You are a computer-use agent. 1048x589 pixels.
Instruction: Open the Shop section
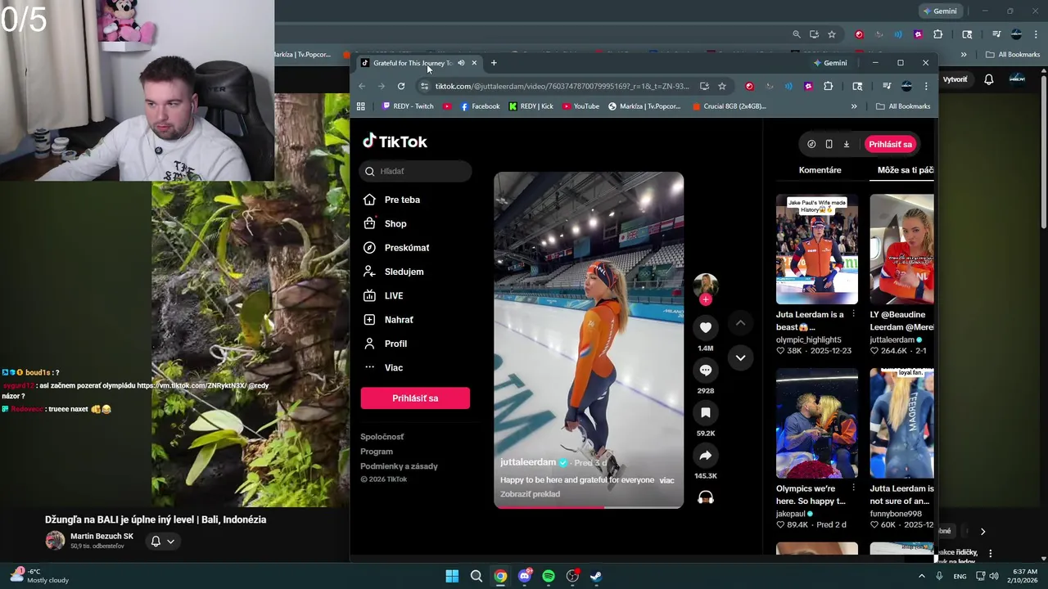tap(395, 223)
